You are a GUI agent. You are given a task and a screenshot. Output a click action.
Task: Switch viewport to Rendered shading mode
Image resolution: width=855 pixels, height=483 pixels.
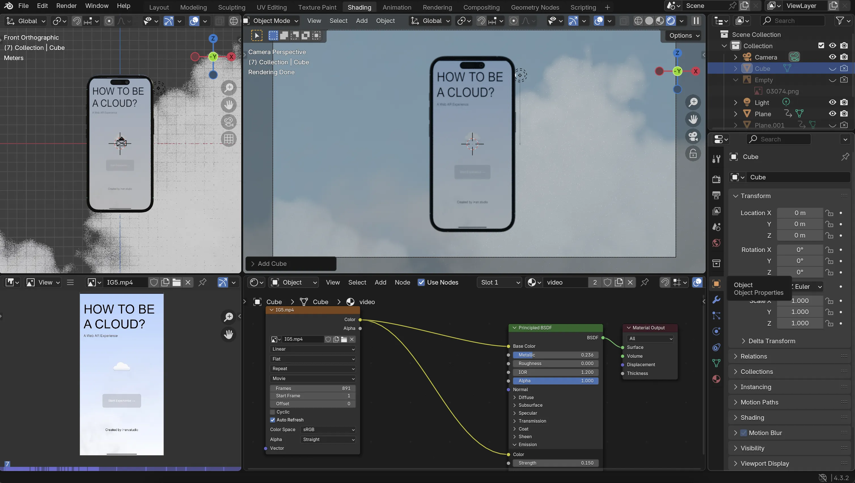coord(671,21)
